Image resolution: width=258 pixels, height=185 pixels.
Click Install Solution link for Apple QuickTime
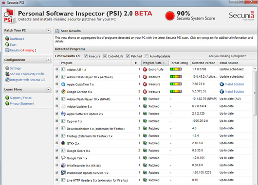coord(235,84)
